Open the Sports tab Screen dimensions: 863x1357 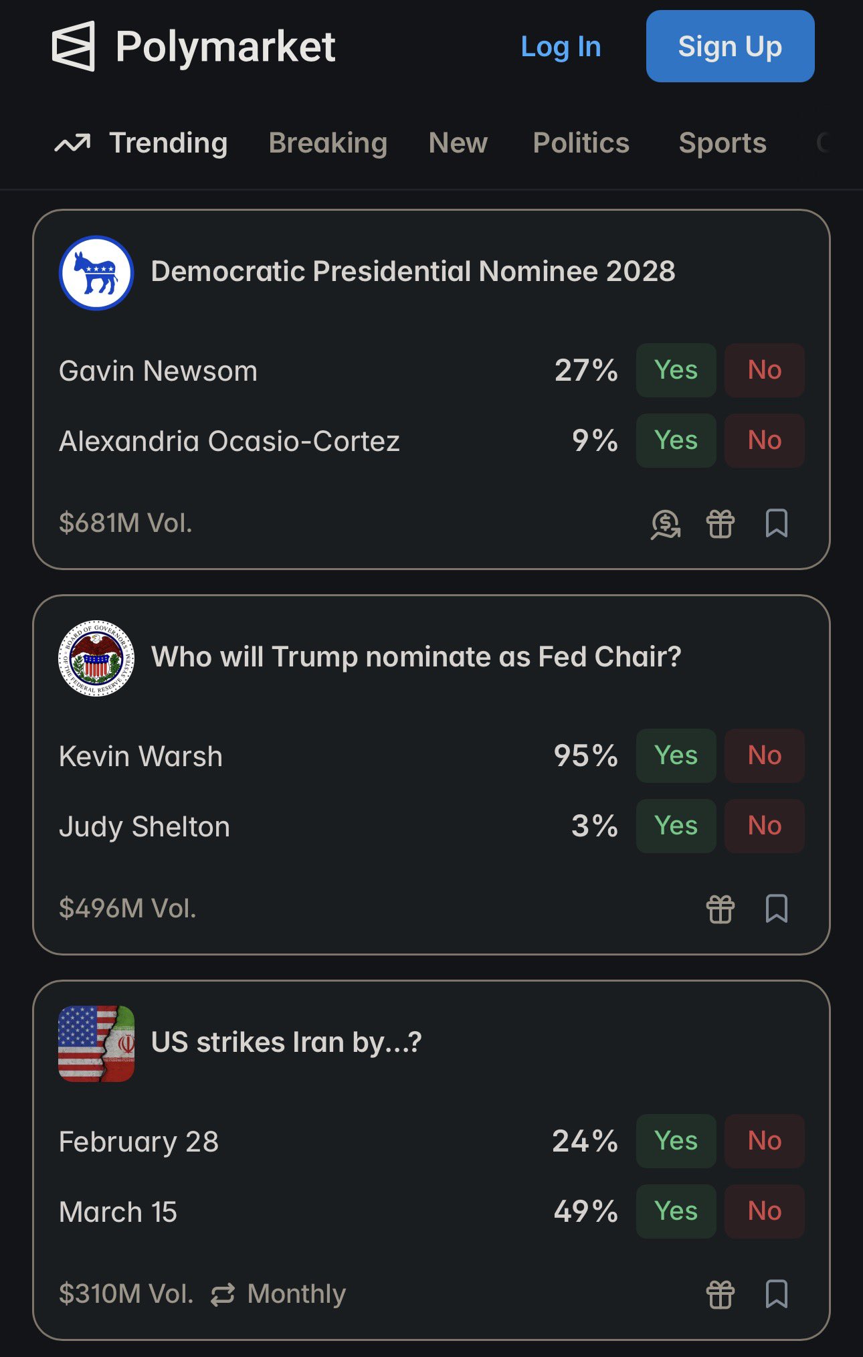click(723, 143)
